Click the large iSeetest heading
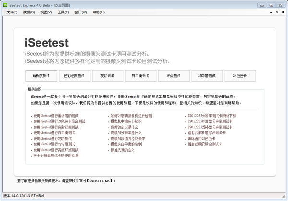This screenshot has width=288, height=201. coord(47,43)
